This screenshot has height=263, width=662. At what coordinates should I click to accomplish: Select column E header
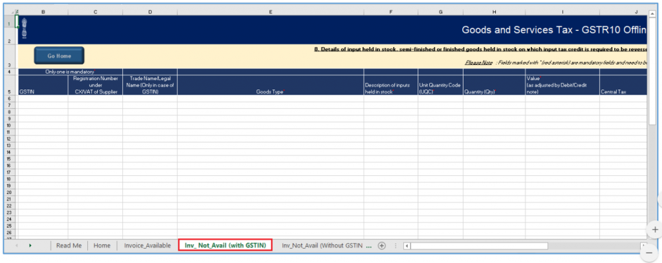point(271,12)
